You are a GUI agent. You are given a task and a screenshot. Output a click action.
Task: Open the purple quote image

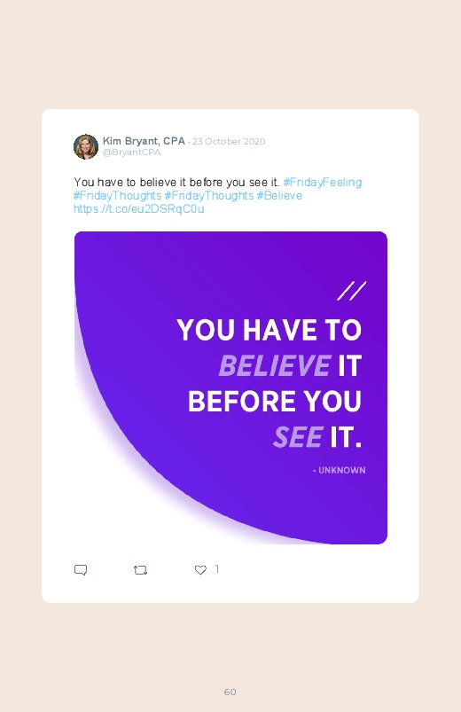click(230, 387)
